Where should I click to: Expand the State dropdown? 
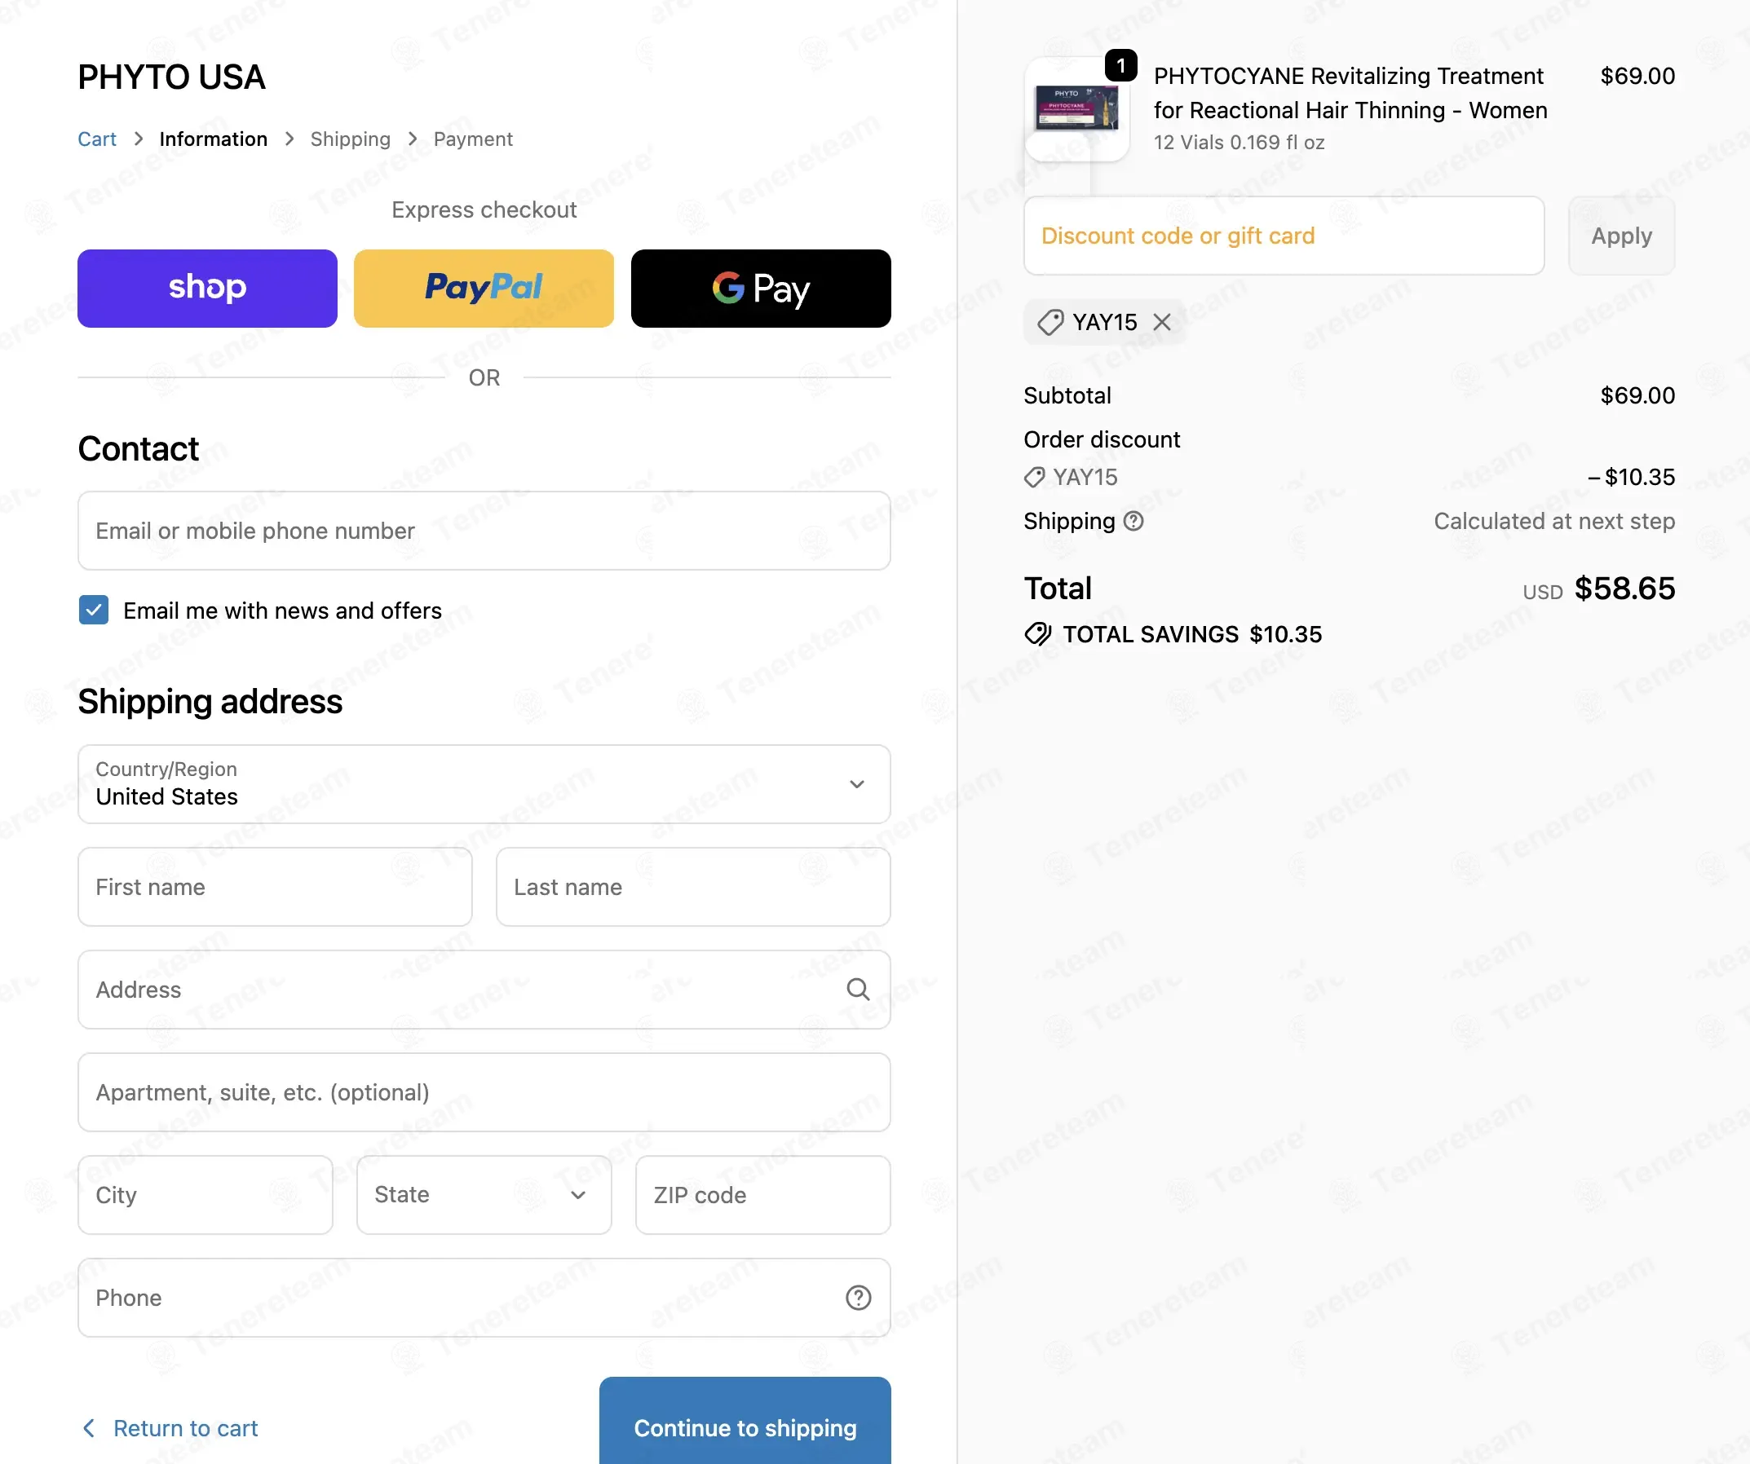point(484,1195)
